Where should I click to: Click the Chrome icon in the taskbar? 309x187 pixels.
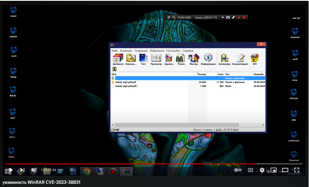click(86, 171)
